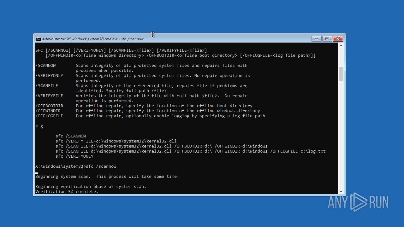The image size is (404, 227).
Task: Click the example sfc /VERIFYFILE kernel32.dll line
Action: pos(116,141)
